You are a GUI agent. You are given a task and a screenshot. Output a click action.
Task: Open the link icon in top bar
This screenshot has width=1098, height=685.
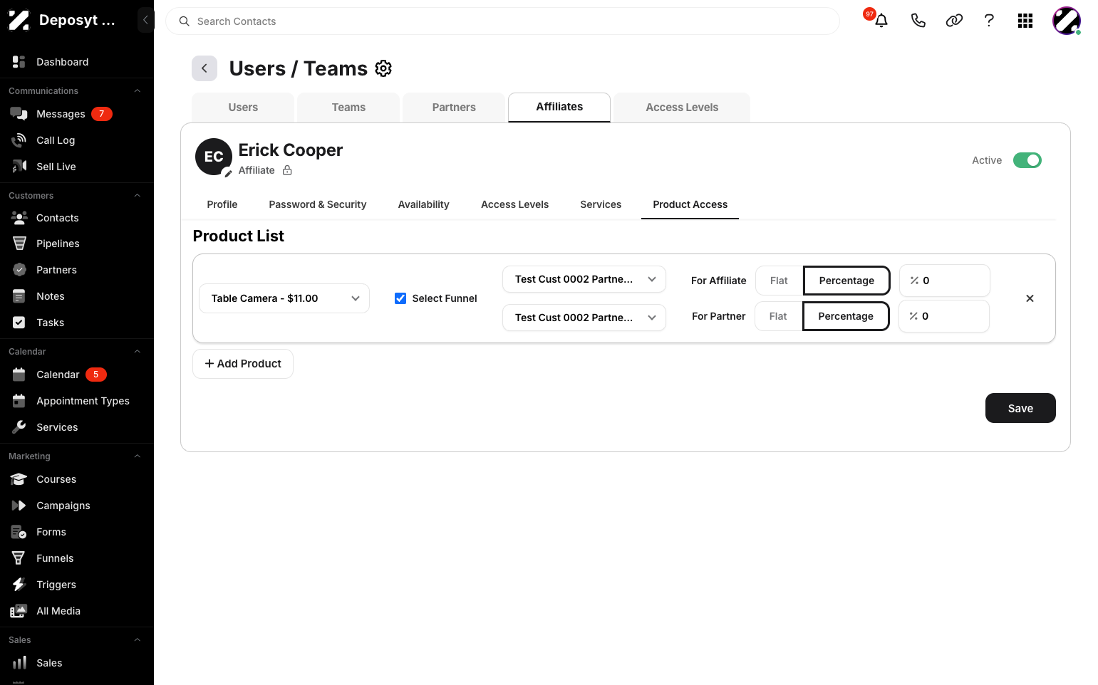954,21
